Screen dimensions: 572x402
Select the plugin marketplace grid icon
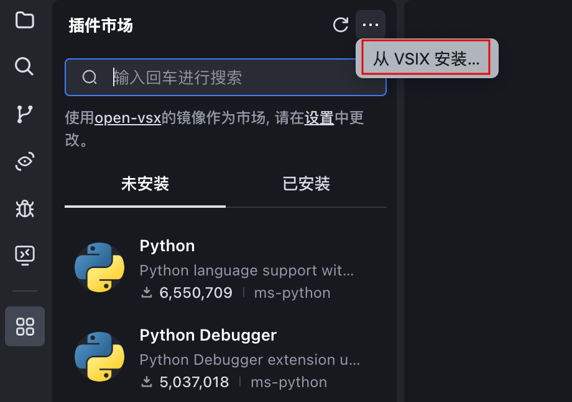tap(25, 326)
